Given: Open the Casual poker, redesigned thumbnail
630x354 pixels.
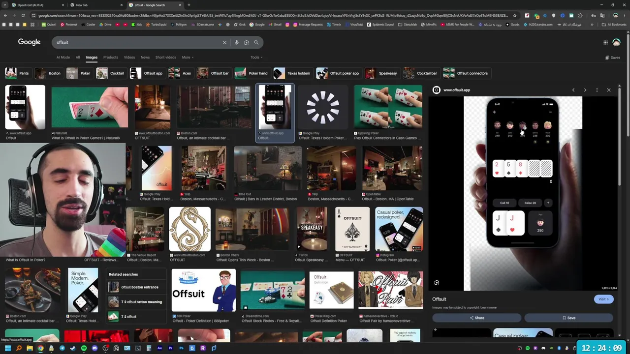Looking at the screenshot, I should tap(399, 230).
